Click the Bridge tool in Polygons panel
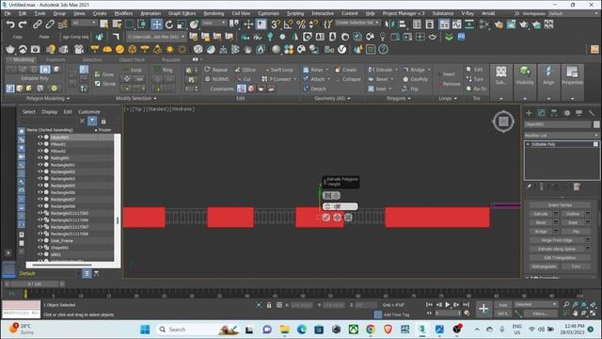 point(414,70)
